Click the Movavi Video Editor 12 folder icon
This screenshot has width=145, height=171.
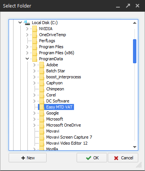(42, 143)
